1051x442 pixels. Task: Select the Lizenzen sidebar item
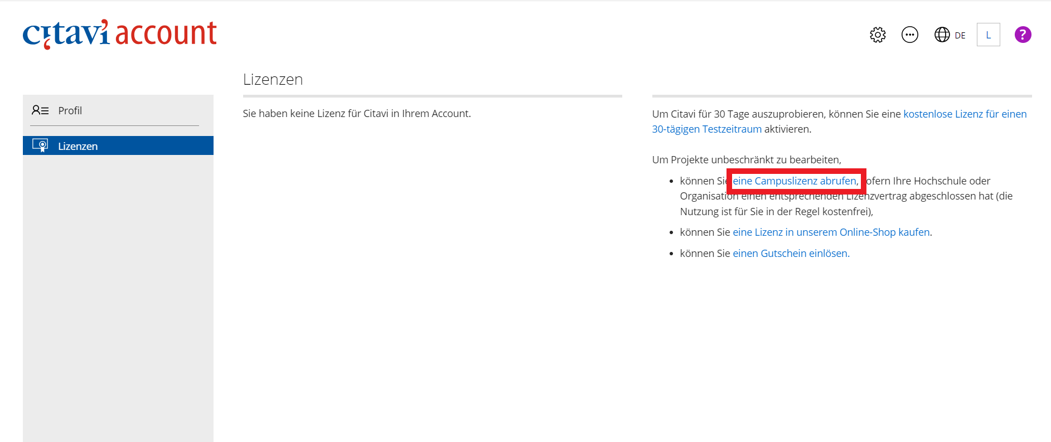[118, 145]
